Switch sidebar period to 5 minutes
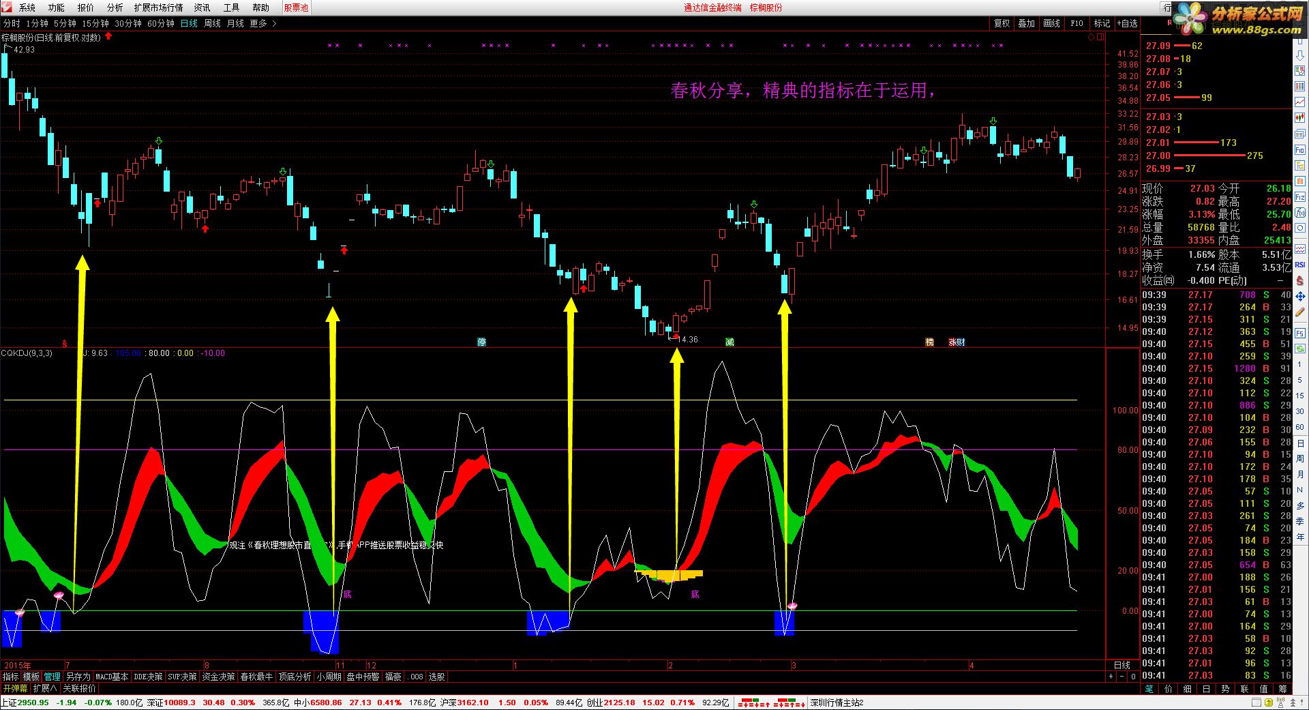The height and width of the screenshot is (710, 1309). (1300, 380)
